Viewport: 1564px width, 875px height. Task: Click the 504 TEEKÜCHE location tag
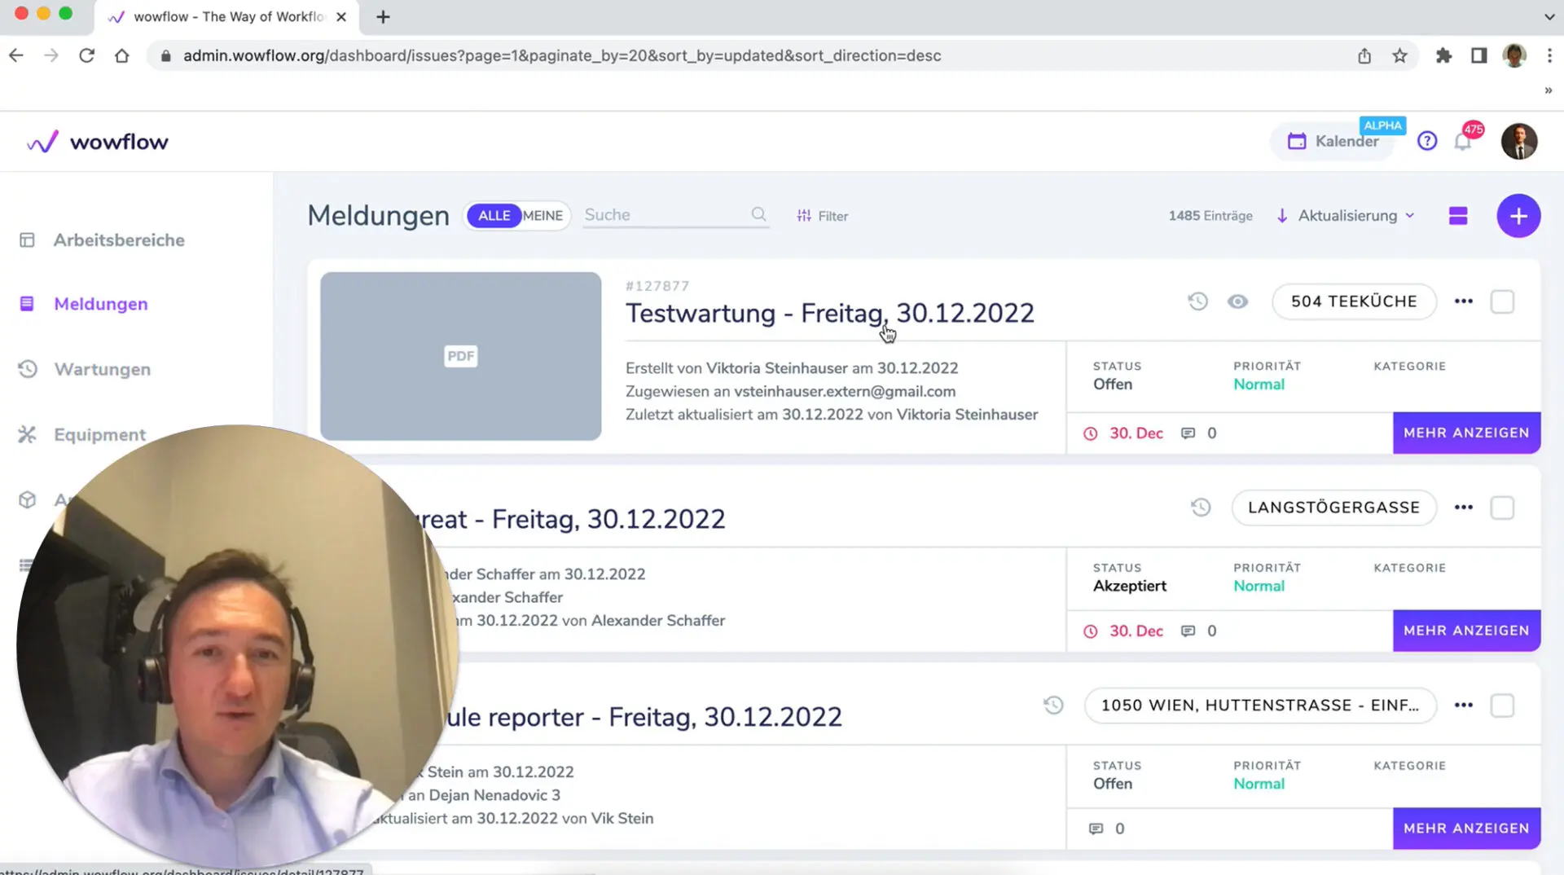click(1354, 301)
